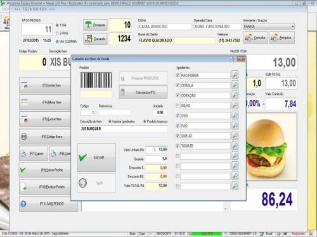317x237 pixels.
Task: Uncheck the OVO ingredient checkbox
Action: tap(178, 116)
